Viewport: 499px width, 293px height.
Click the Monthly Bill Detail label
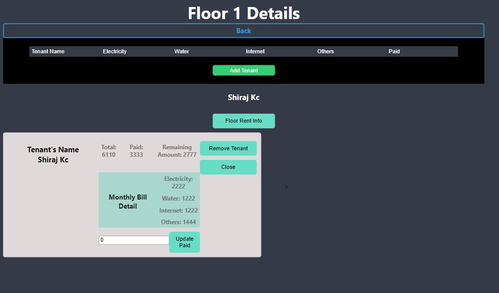pos(127,201)
